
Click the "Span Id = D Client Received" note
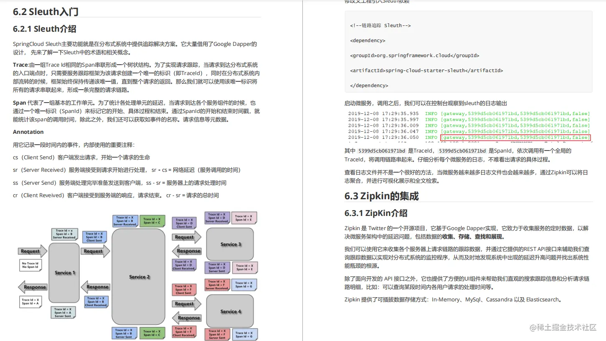(184, 265)
